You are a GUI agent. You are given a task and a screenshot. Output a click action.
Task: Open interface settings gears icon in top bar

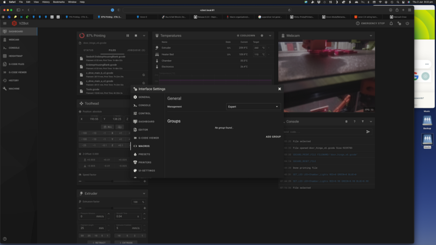click(399, 24)
